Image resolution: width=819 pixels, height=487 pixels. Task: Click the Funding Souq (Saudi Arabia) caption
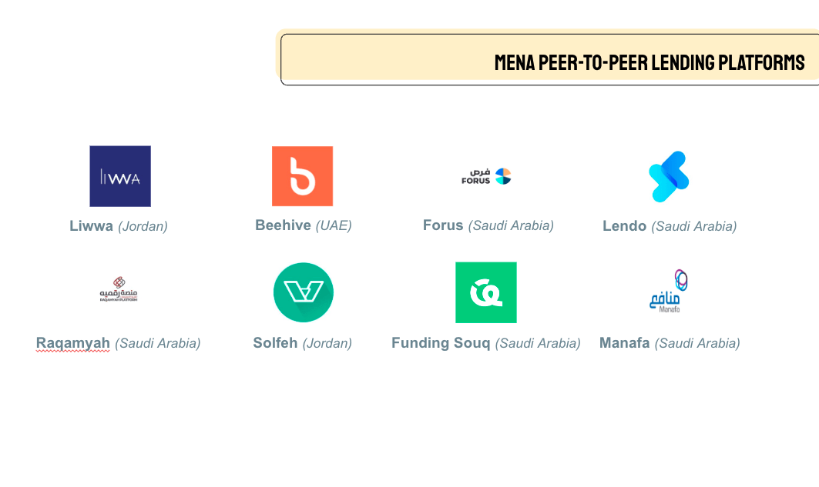(x=486, y=343)
